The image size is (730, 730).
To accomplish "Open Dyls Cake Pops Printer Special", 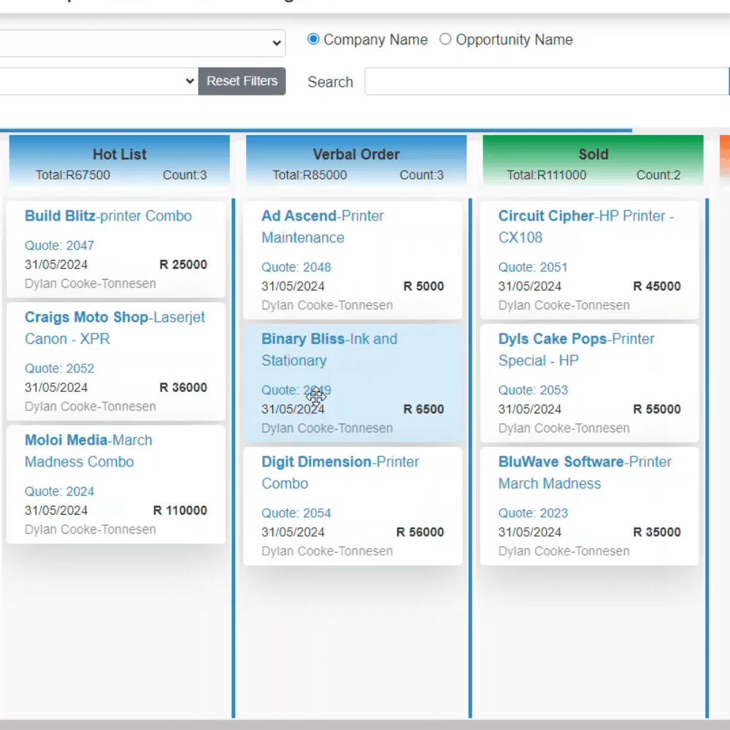I will tap(577, 350).
